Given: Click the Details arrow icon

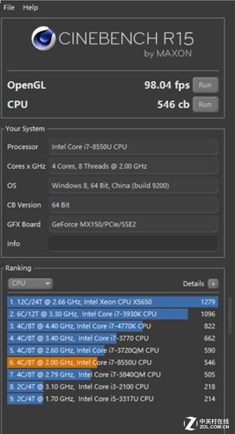Looking at the screenshot, I should 213,284.
